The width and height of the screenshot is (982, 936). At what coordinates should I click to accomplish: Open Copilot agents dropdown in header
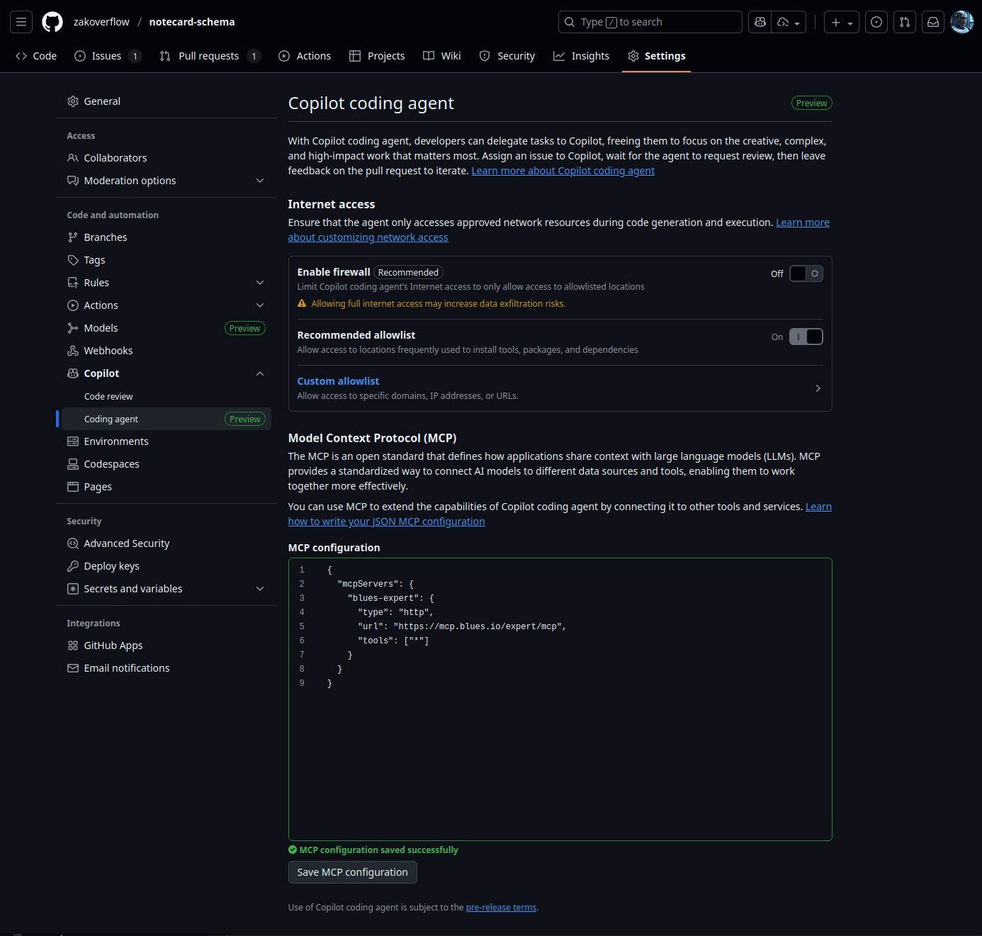(x=789, y=22)
